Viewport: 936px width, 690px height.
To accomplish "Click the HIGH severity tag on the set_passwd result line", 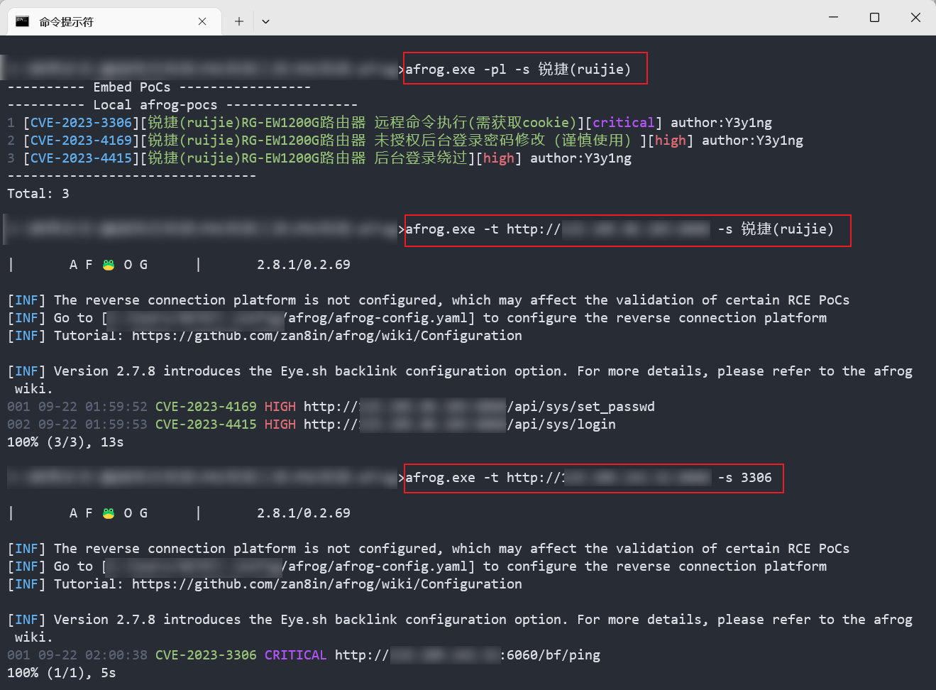I will click(x=280, y=406).
